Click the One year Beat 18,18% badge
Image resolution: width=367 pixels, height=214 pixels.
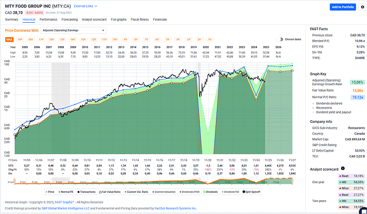click(352, 176)
